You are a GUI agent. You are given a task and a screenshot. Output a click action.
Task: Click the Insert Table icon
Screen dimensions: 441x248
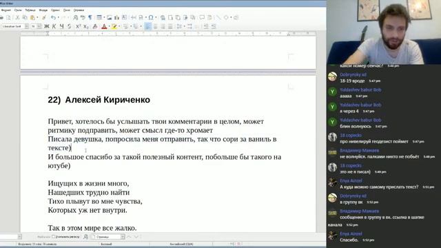click(x=99, y=17)
